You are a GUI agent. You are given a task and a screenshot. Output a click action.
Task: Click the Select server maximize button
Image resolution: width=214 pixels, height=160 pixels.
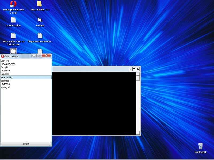(x=39, y=55)
